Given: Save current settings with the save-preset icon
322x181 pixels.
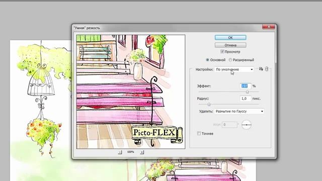Looking at the screenshot, I should pyautogui.click(x=261, y=69).
